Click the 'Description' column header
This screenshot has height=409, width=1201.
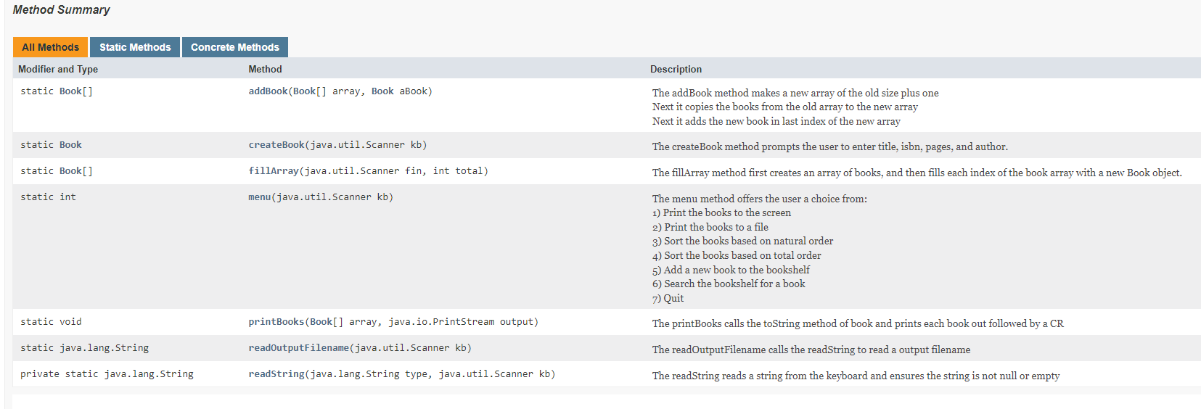[676, 69]
